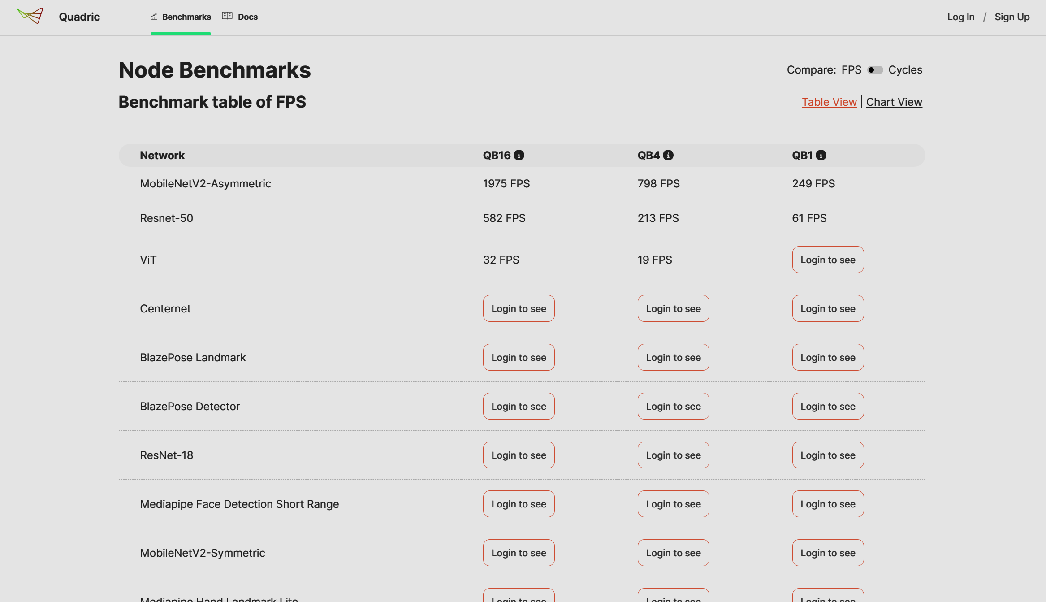Click the Network column header
The width and height of the screenshot is (1046, 602).
(162, 156)
